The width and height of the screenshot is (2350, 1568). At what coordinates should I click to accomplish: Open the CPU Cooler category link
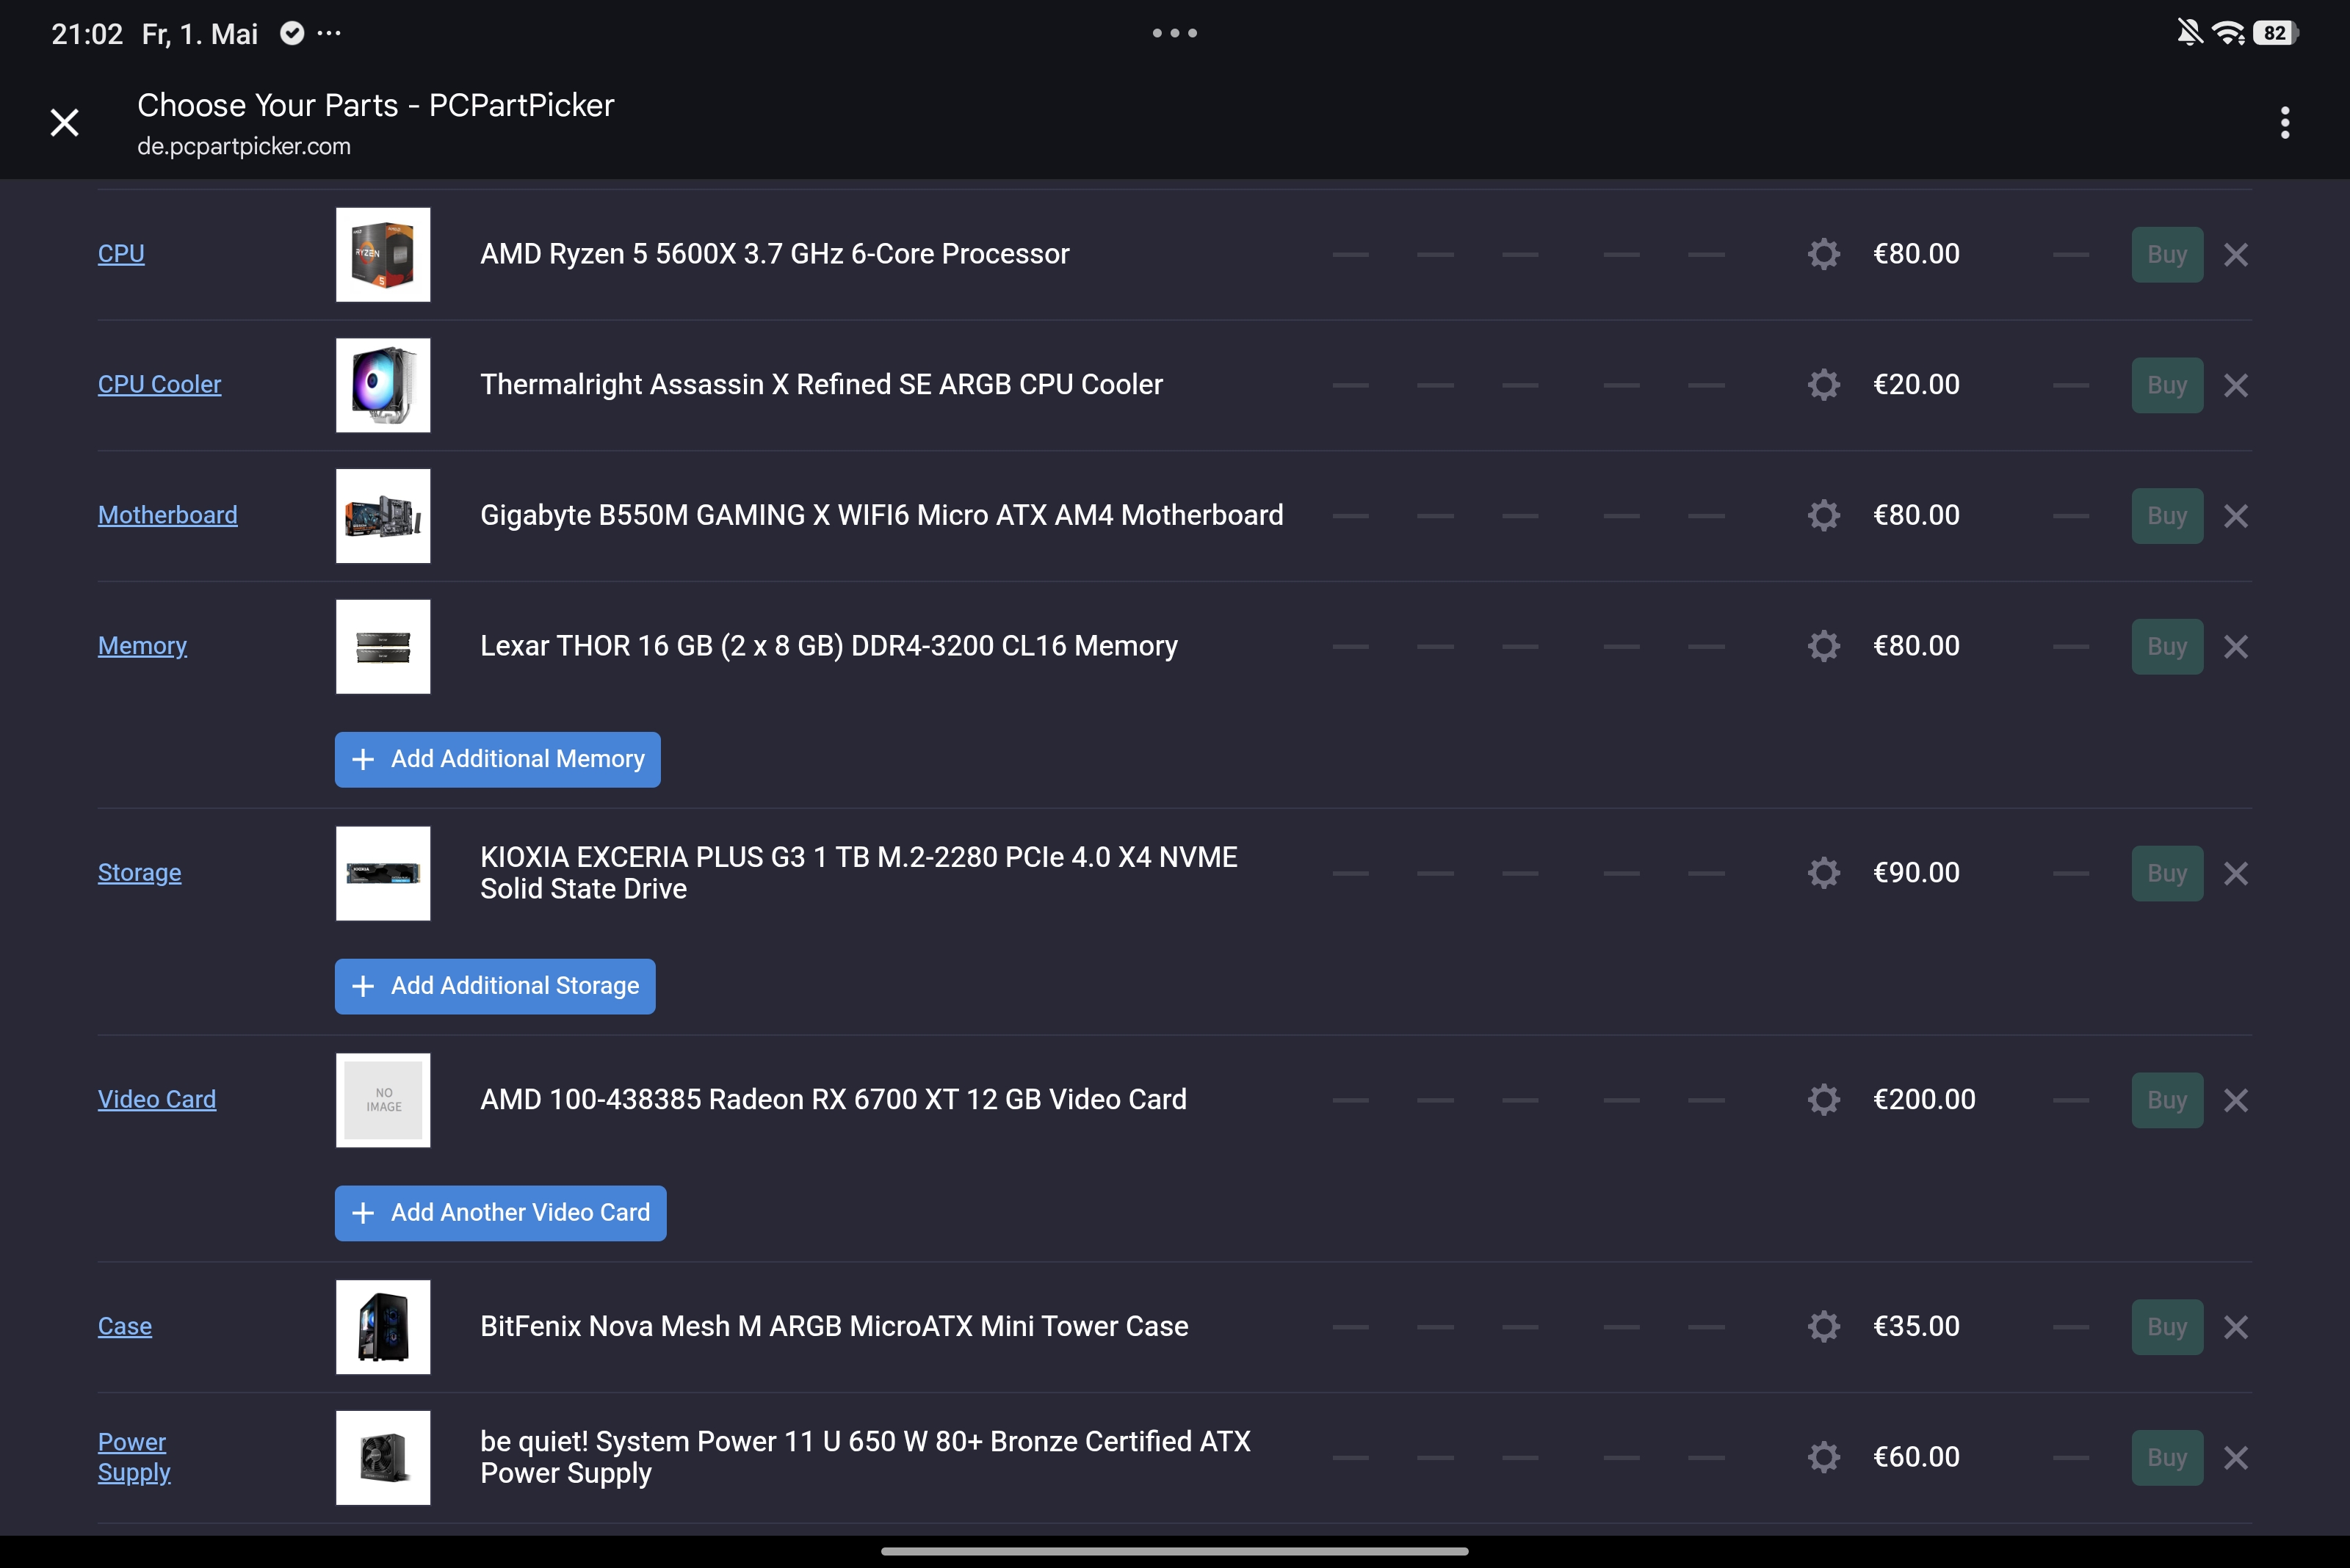159,385
